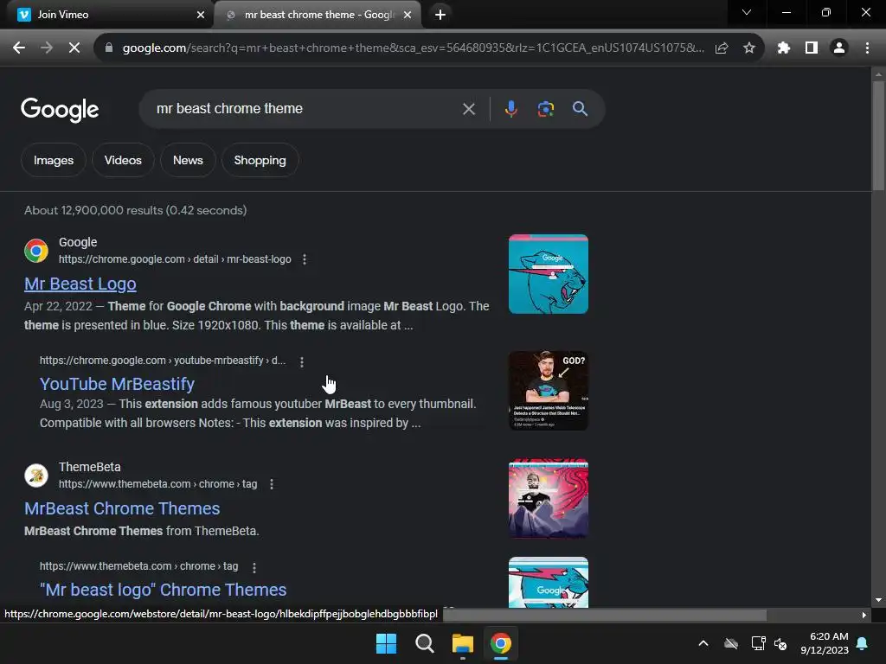Click the chrome.google.com mr-beast-logo URL breadcrumb
Viewport: 886px width, 664px height.
pyautogui.click(x=175, y=259)
